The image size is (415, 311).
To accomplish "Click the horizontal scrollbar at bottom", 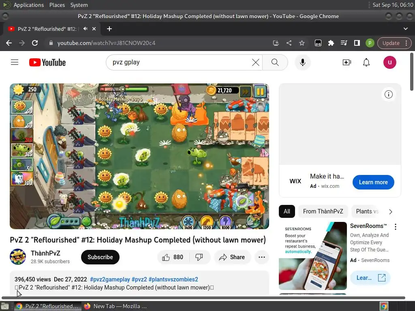I will [203, 298].
